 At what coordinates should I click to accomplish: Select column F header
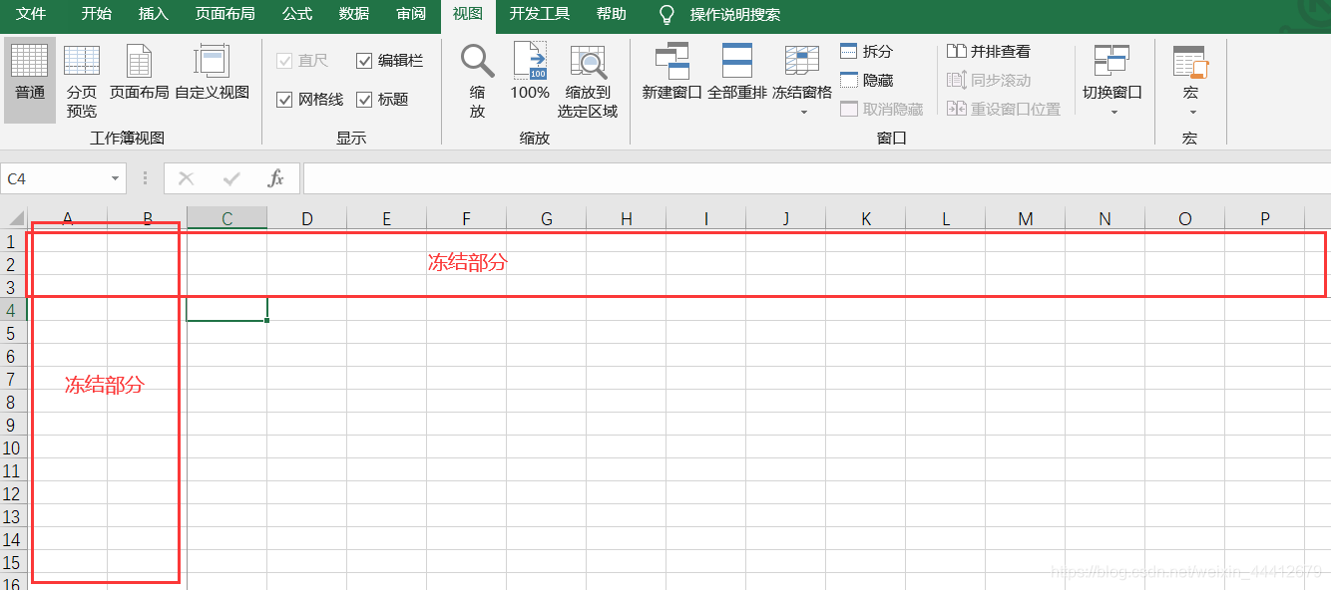(467, 218)
